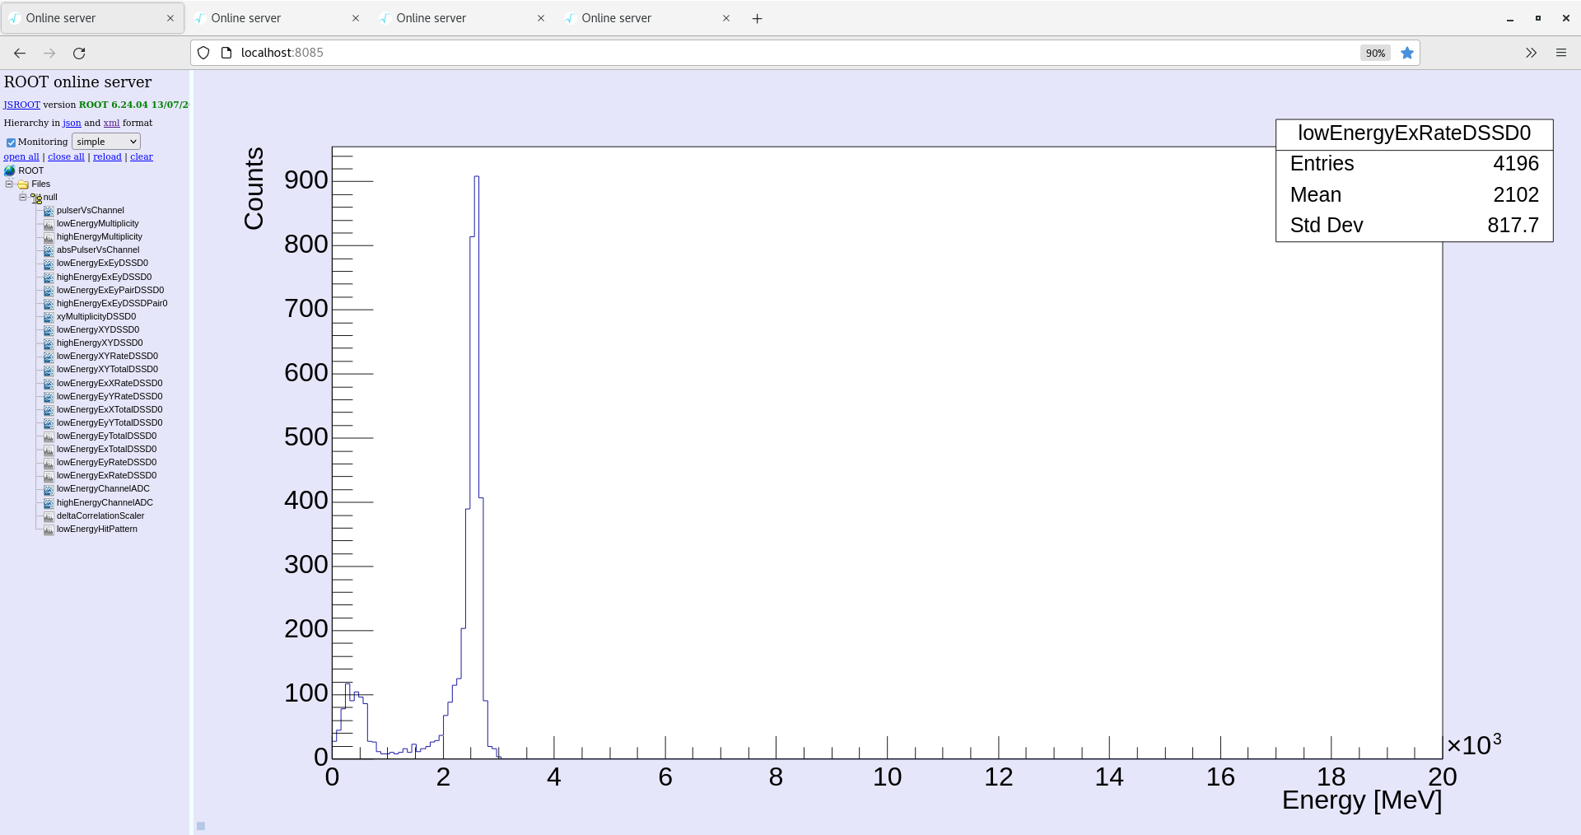The width and height of the screenshot is (1581, 835).
Task: Click the deltaCorrelationScaler item icon
Action: (x=49, y=516)
